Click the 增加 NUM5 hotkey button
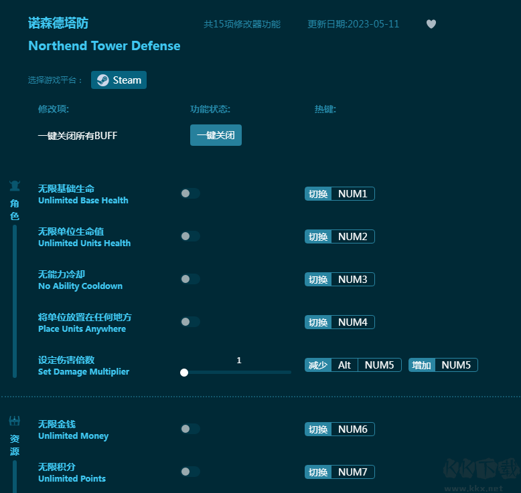Viewport: 521px width, 493px height. (x=443, y=365)
